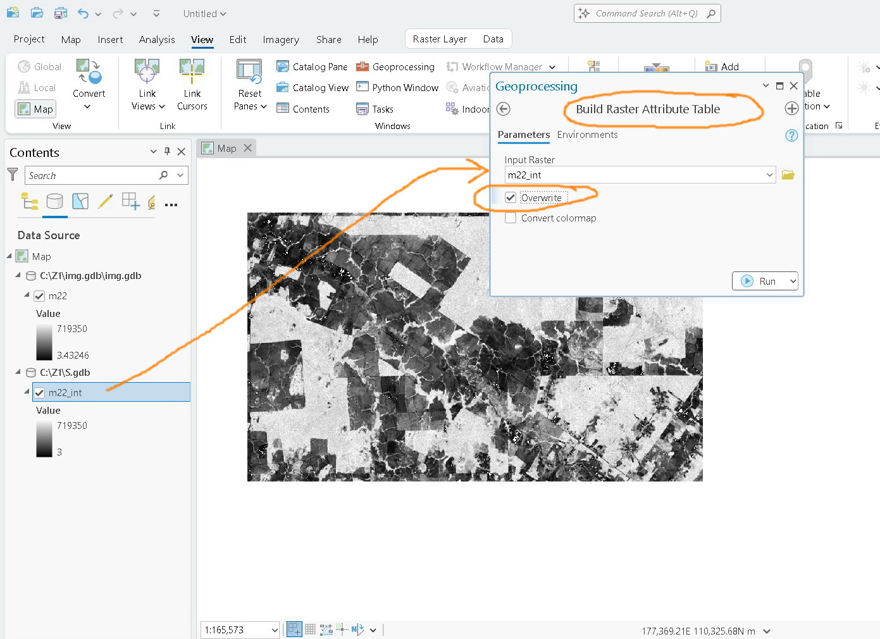Image resolution: width=880 pixels, height=639 pixels.
Task: Open the Imagery ribbon tab
Action: pos(280,39)
